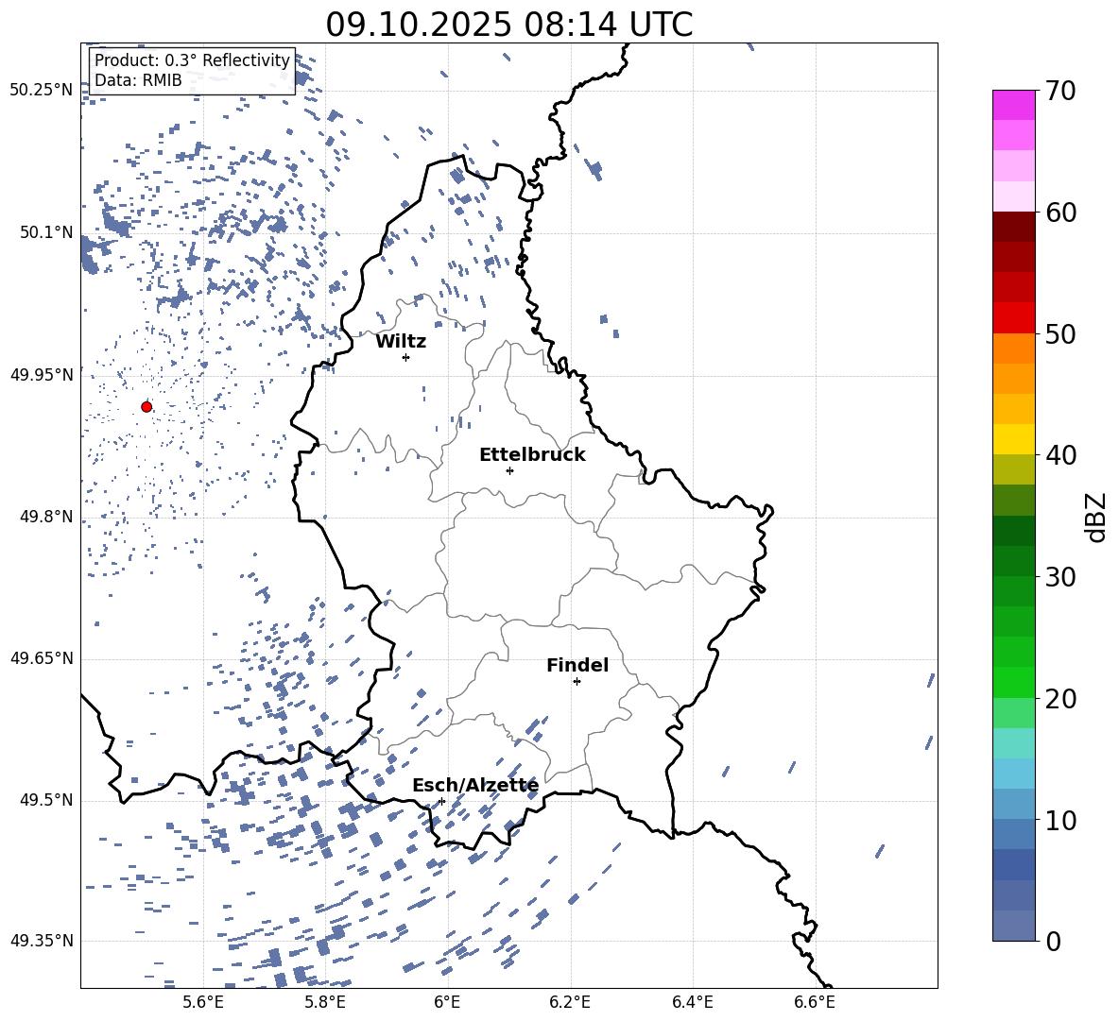Click the Ettelbruck city label

[532, 455]
